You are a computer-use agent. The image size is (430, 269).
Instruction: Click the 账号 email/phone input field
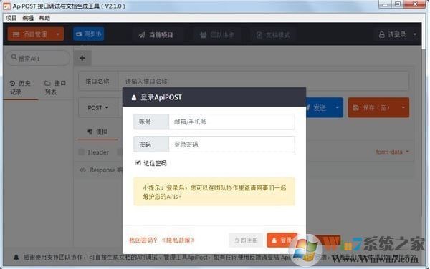231,122
